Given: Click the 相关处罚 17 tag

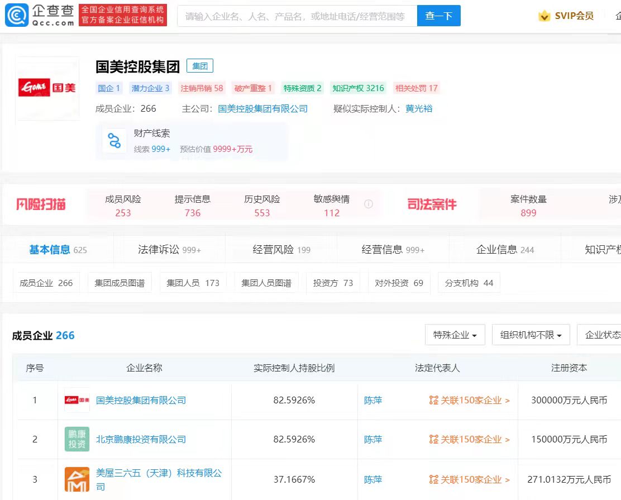Looking at the screenshot, I should (x=416, y=88).
